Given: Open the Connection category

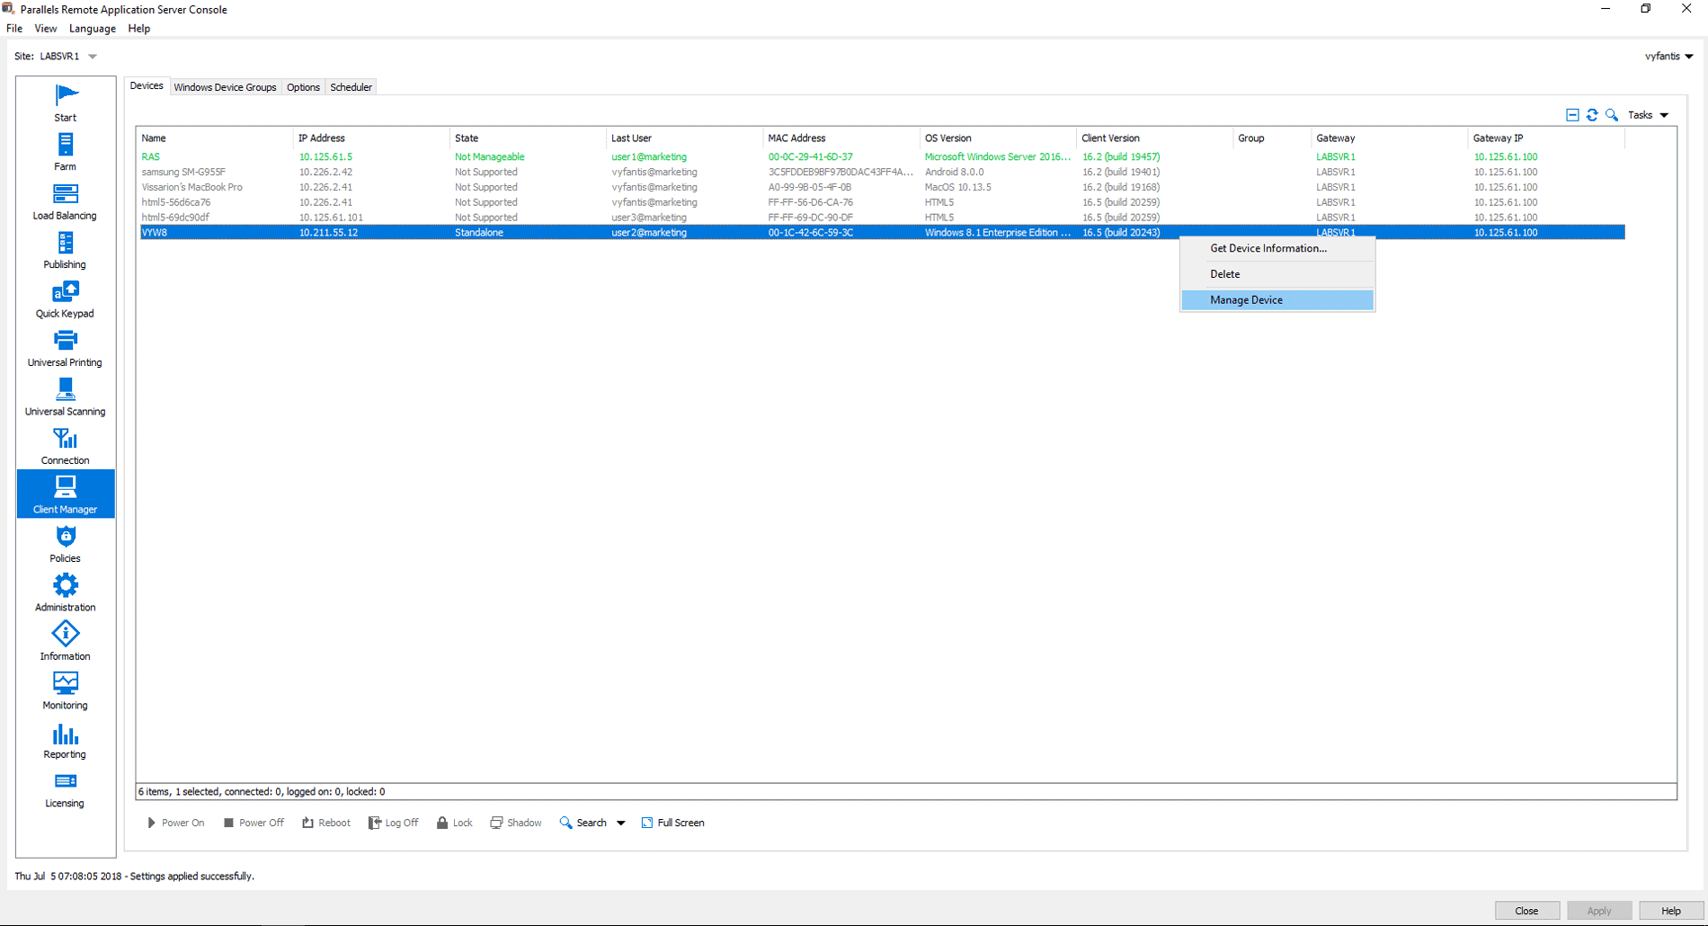Looking at the screenshot, I should [65, 446].
